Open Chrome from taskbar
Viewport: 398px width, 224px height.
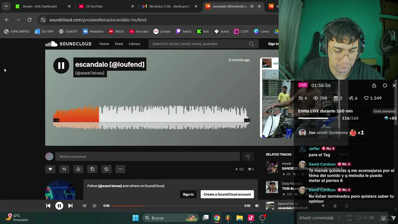[217, 218]
